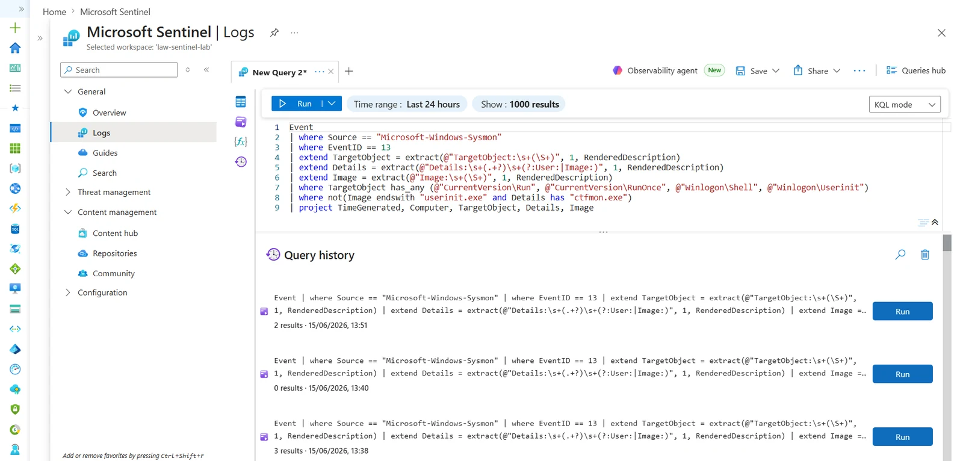Run the history query from 13:40
The width and height of the screenshot is (963, 461).
(x=902, y=374)
